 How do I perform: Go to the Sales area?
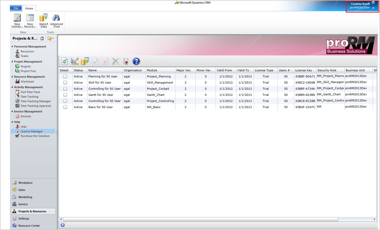pyautogui.click(x=22, y=190)
